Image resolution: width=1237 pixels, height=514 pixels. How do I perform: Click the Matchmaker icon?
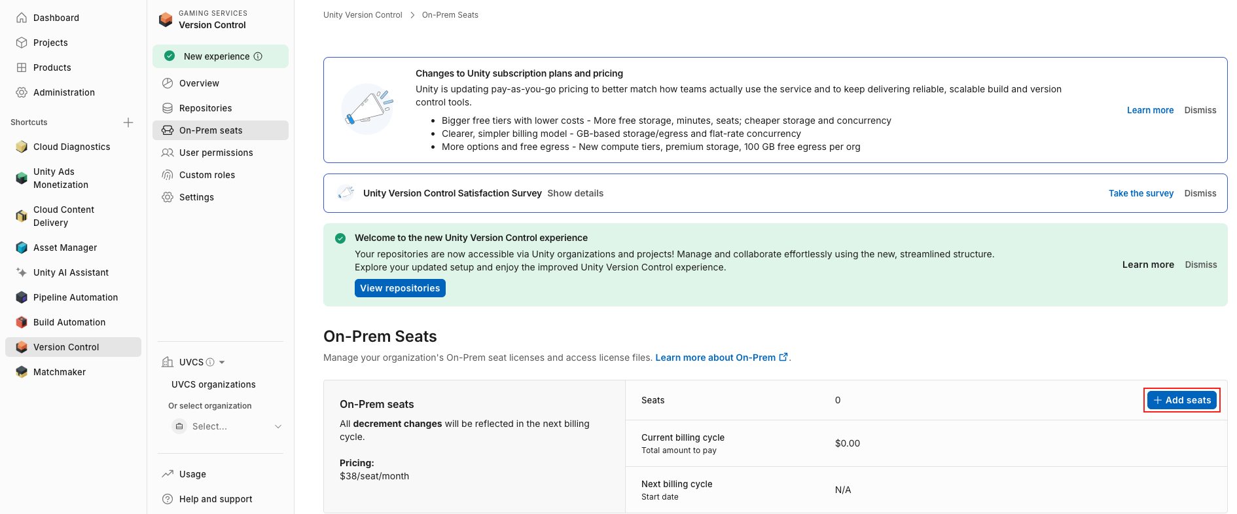pos(22,372)
